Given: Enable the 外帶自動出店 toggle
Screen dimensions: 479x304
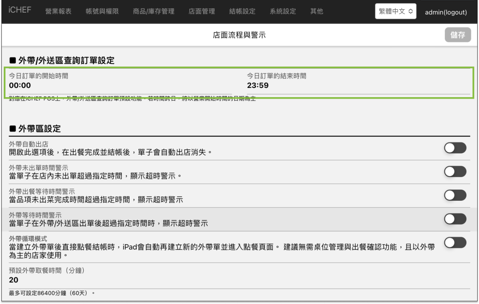Looking at the screenshot, I should coord(455,148).
